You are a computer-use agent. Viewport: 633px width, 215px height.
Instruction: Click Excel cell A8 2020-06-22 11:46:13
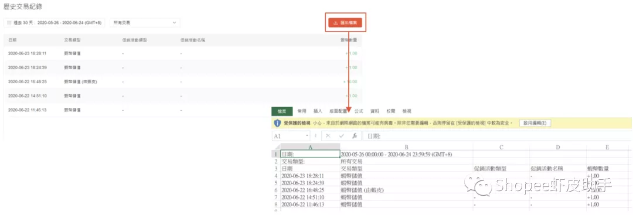coord(310,204)
